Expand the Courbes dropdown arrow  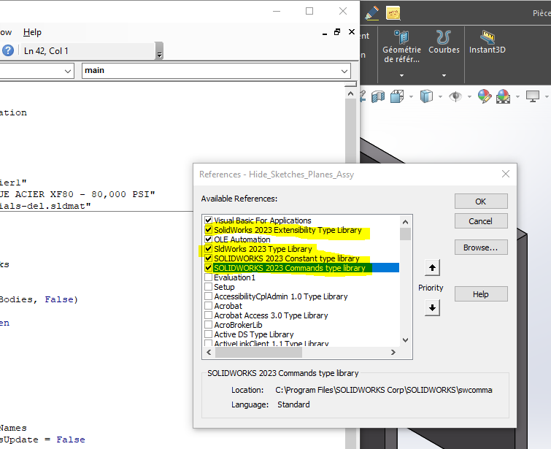click(x=444, y=75)
